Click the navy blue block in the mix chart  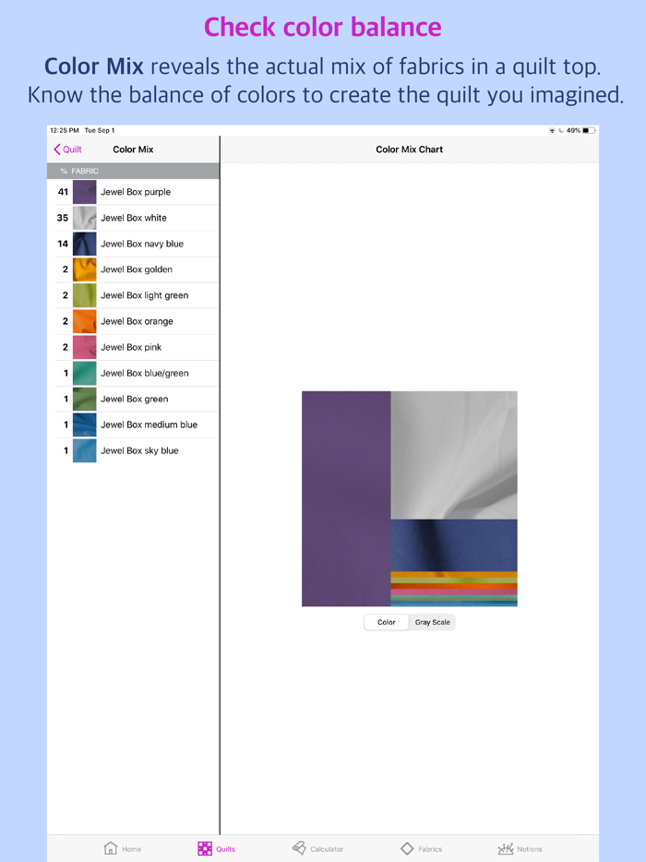[454, 545]
